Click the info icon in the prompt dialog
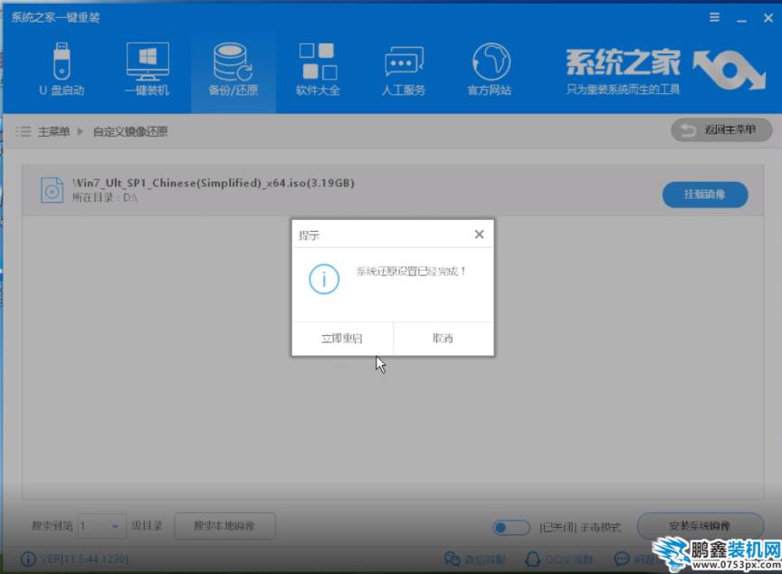The width and height of the screenshot is (782, 574). click(x=324, y=279)
